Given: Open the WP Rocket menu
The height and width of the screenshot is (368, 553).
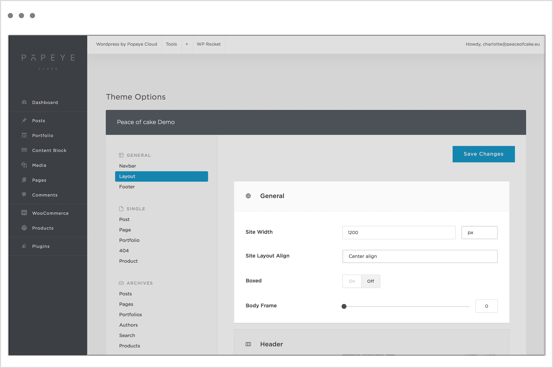Looking at the screenshot, I should (x=209, y=44).
